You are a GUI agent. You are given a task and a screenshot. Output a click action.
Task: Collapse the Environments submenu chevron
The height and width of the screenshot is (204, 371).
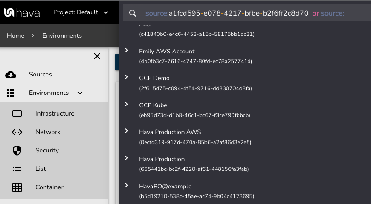pyautogui.click(x=80, y=93)
